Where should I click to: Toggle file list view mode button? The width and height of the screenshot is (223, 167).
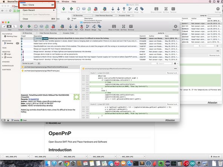pyautogui.click(x=39, y=63)
